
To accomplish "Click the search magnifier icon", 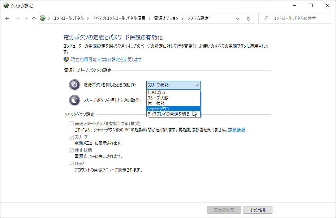I will point(266,18).
